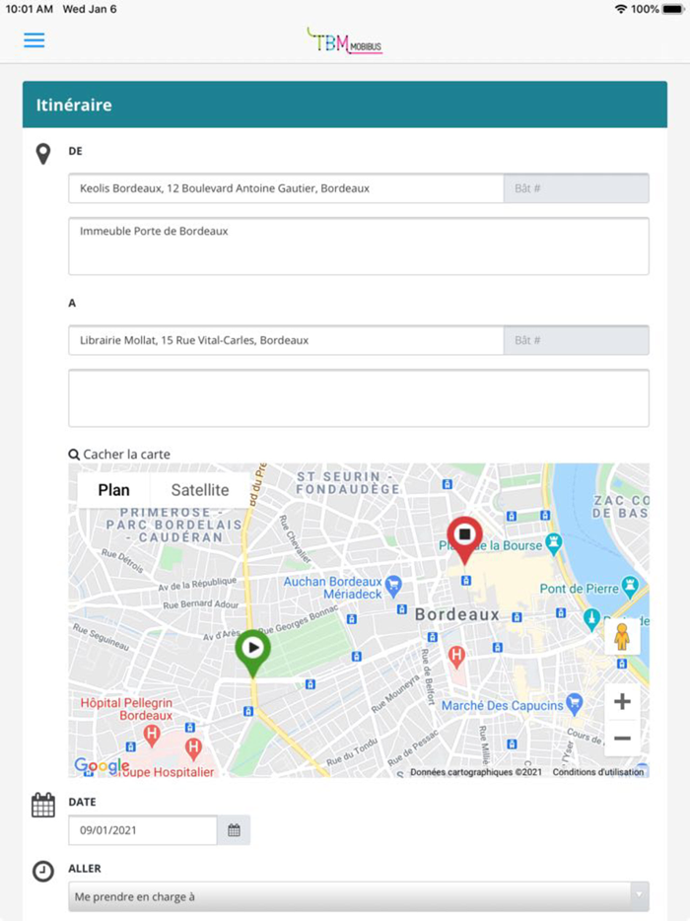Click the hospital marker near Rue de Belfort

click(456, 656)
